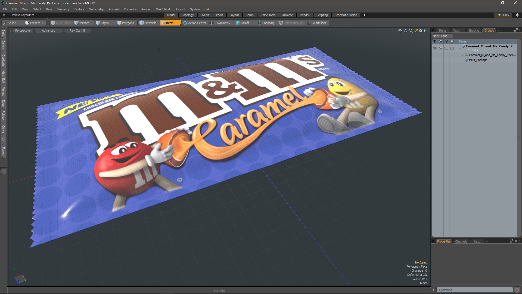Click the solid cube column header icon
Screen dimensions: 522x294
click(452, 41)
